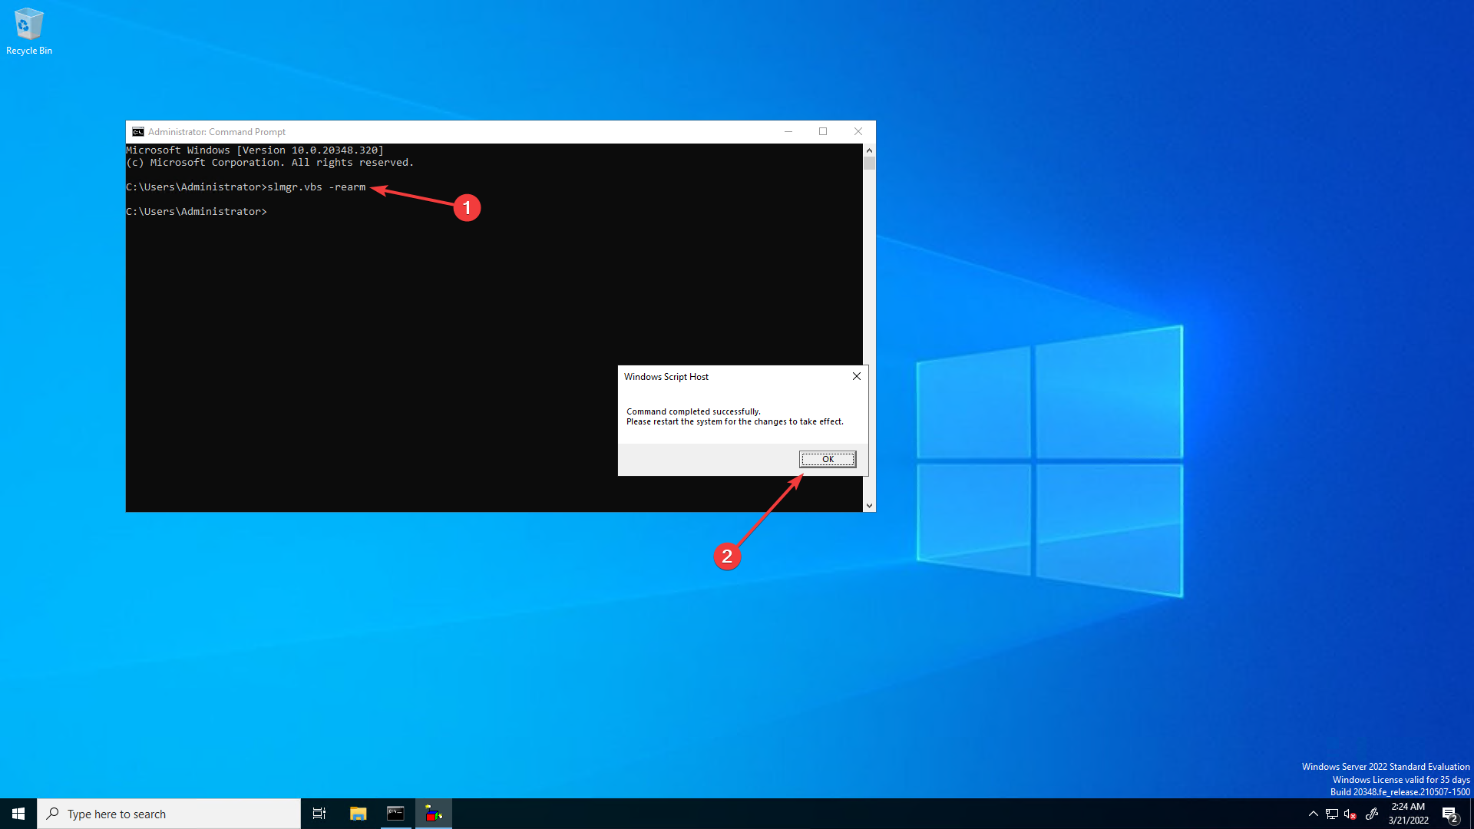Select Command Prompt taskbar icon
This screenshot has width=1474, height=829.
pyautogui.click(x=395, y=814)
